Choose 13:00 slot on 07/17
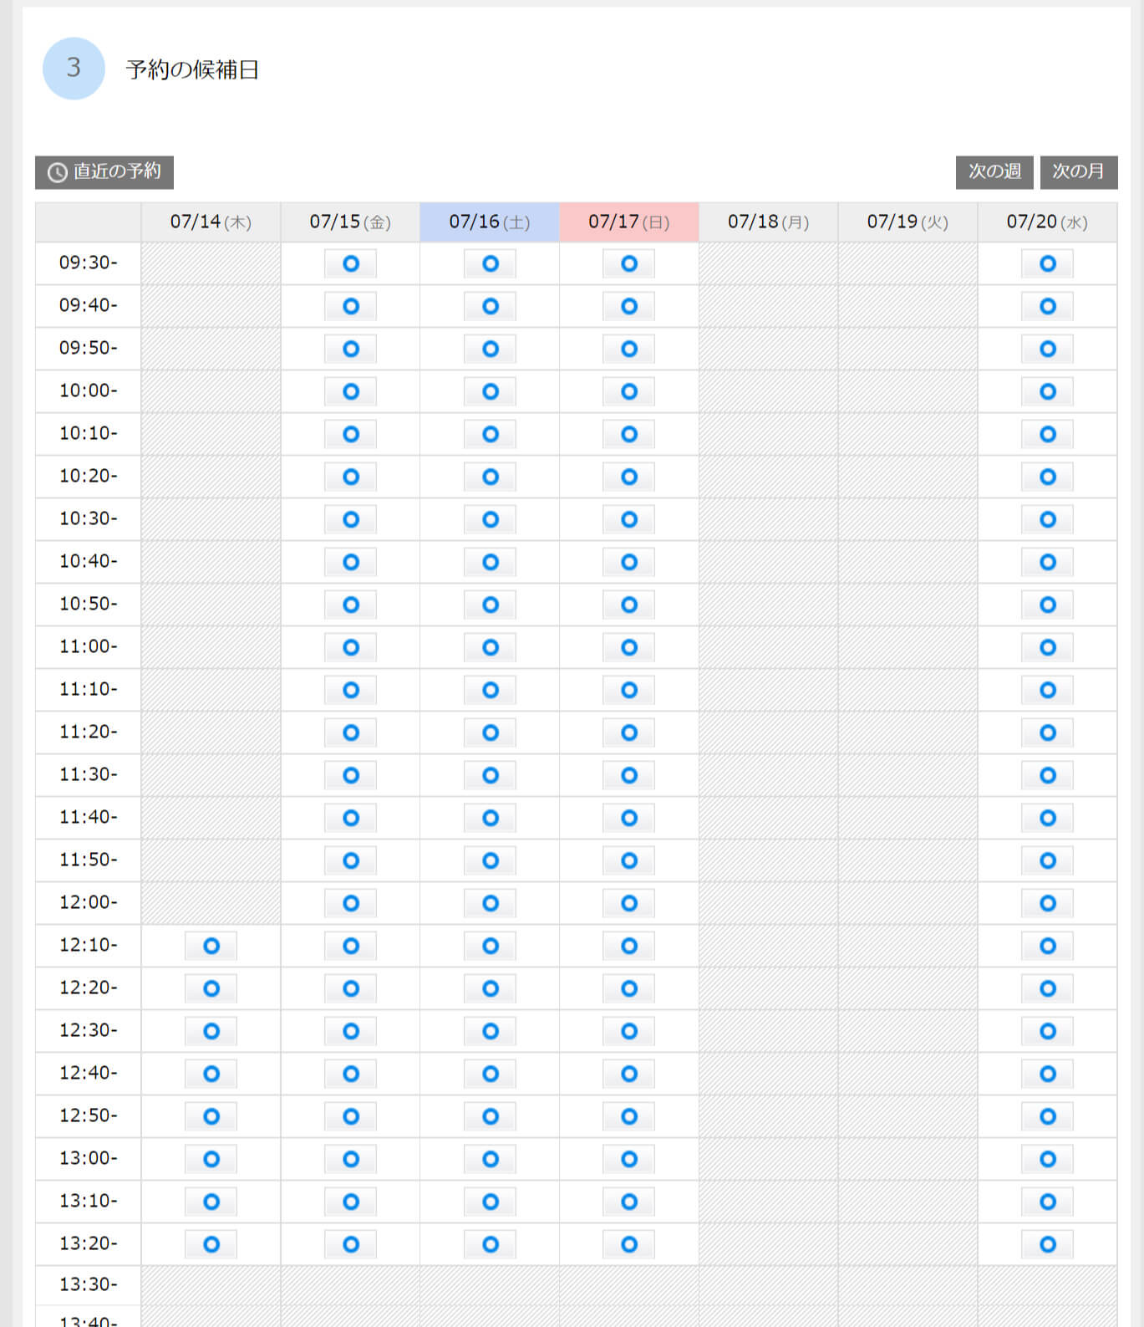The width and height of the screenshot is (1144, 1327). [x=629, y=1160]
